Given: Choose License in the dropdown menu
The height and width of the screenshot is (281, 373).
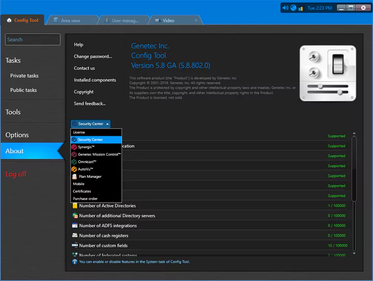Looking at the screenshot, I should pyautogui.click(x=79, y=132).
